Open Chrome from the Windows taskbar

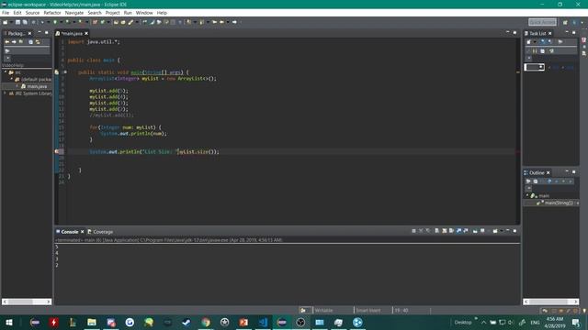pyautogui.click(x=206, y=322)
